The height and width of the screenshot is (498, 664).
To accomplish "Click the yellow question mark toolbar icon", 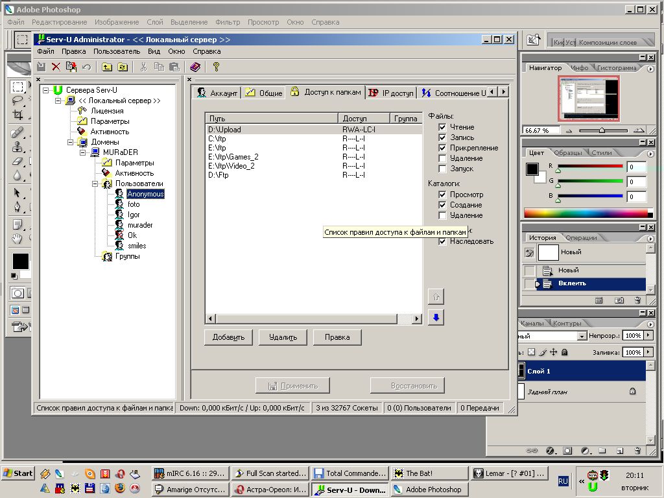I will (x=216, y=67).
